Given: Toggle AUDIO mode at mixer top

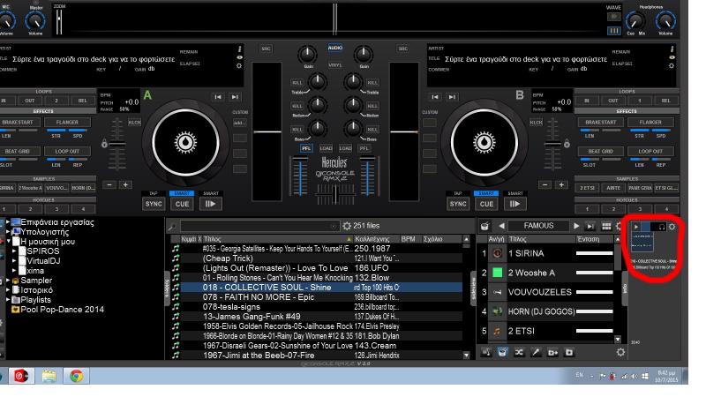Looking at the screenshot, I should pos(335,48).
